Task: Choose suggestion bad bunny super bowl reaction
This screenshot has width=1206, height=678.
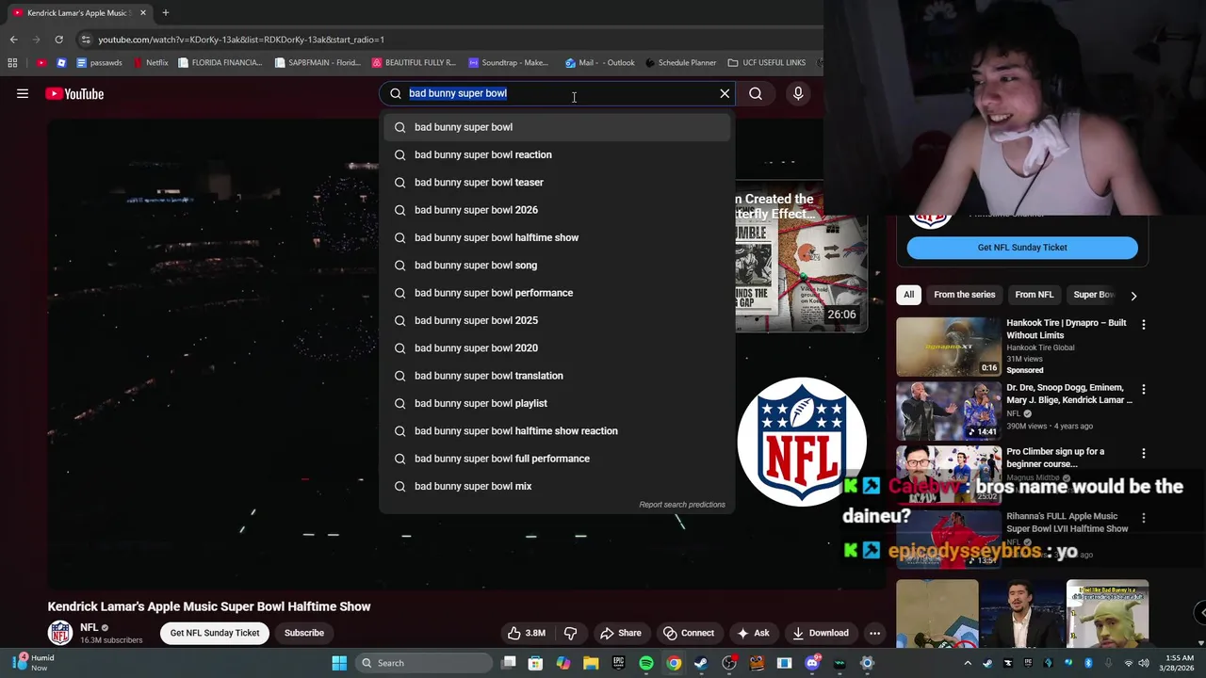Action: [x=556, y=154]
